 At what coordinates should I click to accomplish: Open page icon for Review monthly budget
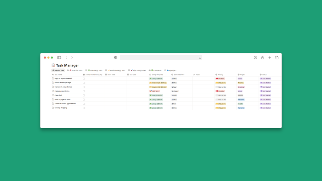click(53, 83)
